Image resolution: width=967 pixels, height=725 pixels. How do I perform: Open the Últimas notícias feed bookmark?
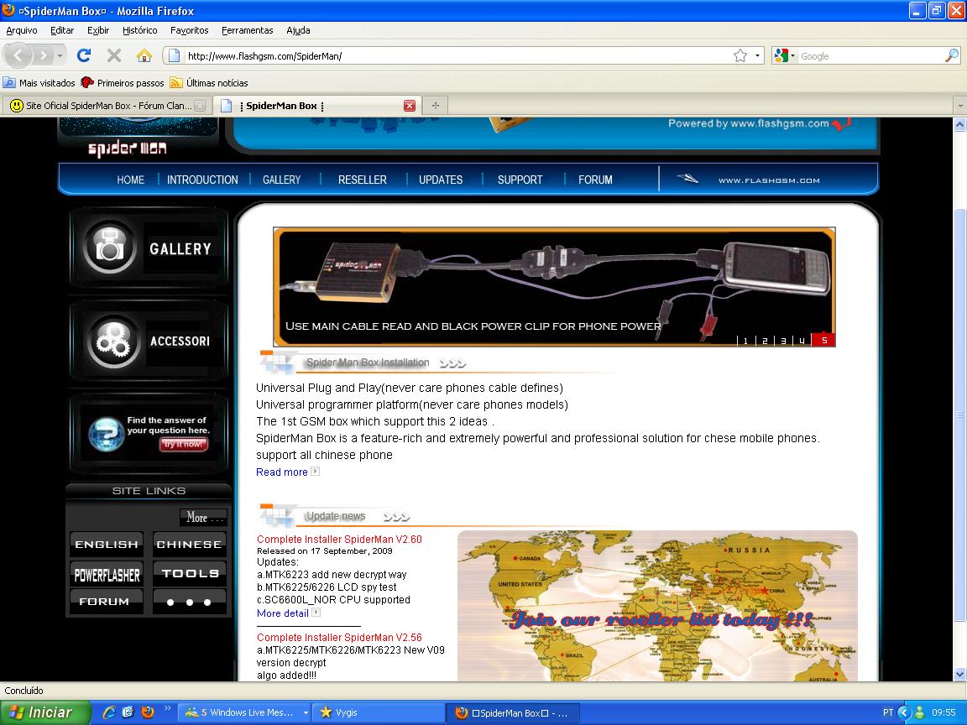click(209, 82)
